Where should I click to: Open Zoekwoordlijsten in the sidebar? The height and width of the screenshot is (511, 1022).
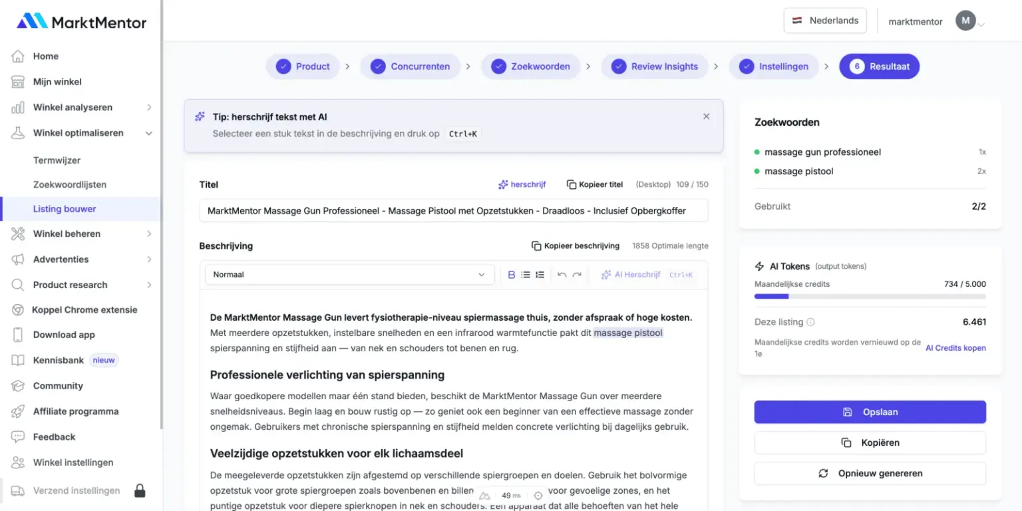[70, 184]
